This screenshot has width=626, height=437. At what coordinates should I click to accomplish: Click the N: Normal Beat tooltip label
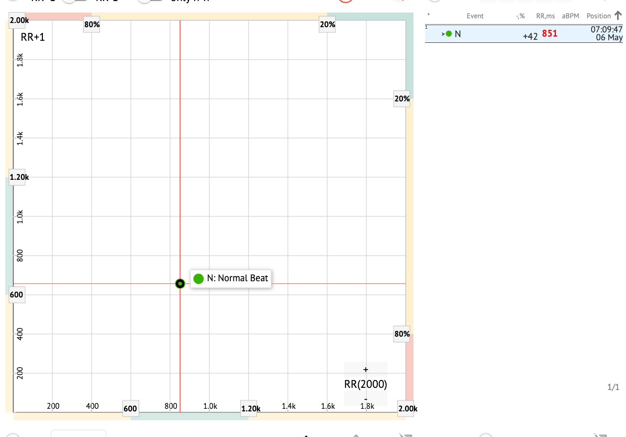[230, 278]
